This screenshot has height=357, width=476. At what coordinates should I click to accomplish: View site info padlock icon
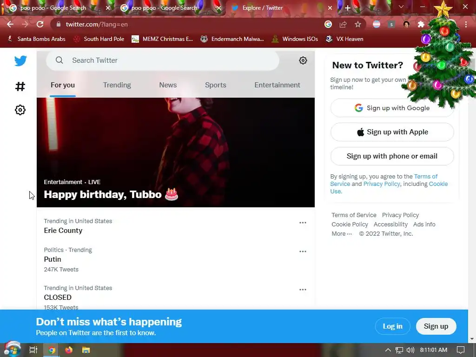click(x=58, y=24)
